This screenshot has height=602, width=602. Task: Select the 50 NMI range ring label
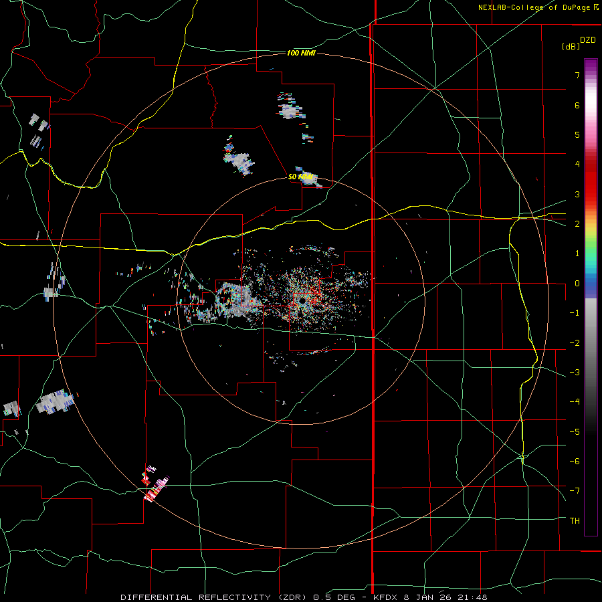[301, 177]
